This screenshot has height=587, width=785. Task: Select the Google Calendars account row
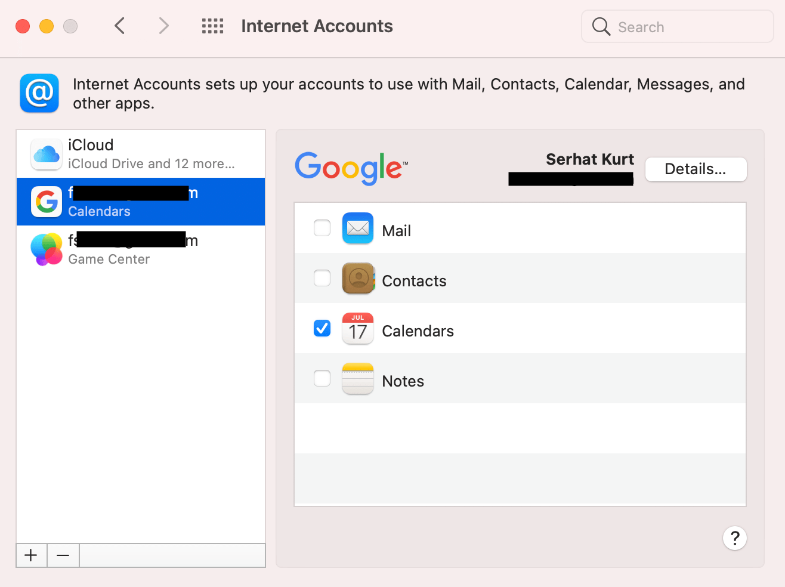pyautogui.click(x=141, y=202)
